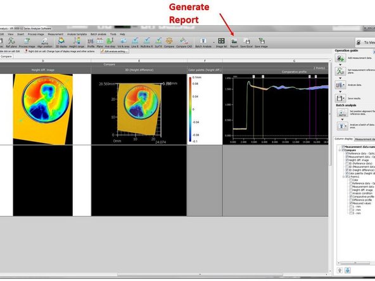
Task: Click Set position alignment AUTO icon
Action: coord(342,113)
